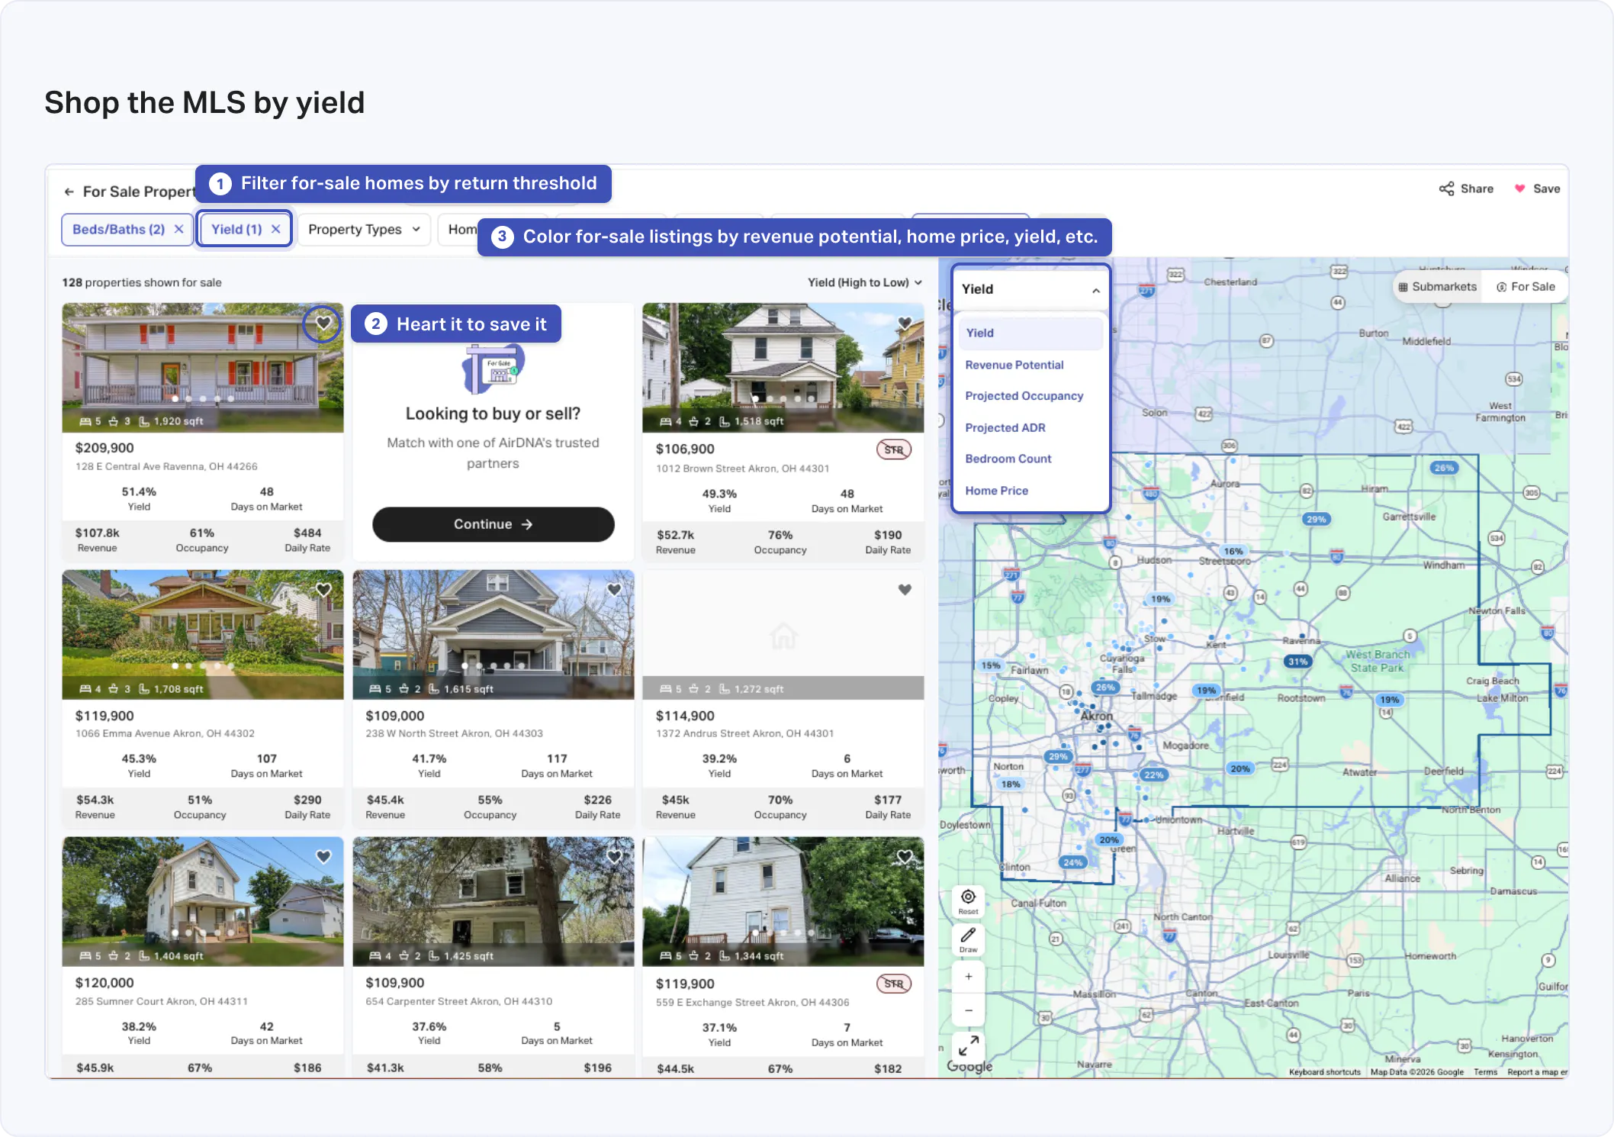This screenshot has height=1137, width=1614.
Task: Collapse the Yield color-by dropdown
Action: [x=1096, y=290]
